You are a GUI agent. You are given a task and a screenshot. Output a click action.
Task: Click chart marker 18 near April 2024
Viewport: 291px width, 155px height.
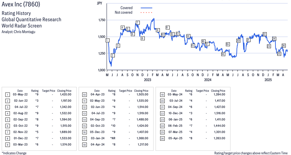(223, 54)
